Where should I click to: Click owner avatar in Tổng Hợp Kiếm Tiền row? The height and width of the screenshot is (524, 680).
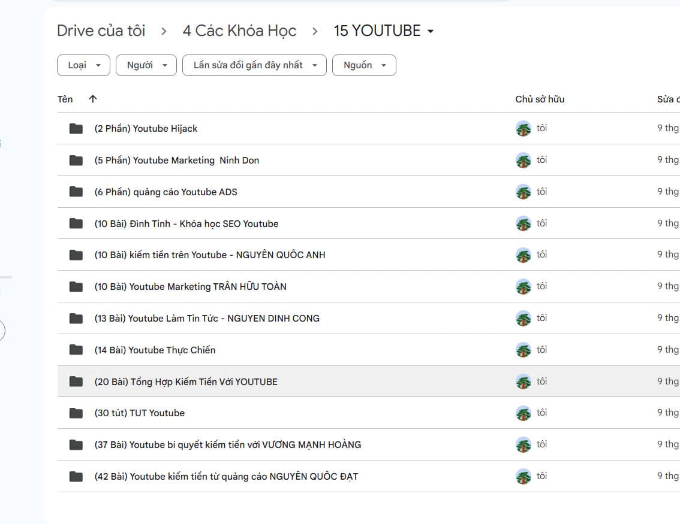tap(523, 381)
